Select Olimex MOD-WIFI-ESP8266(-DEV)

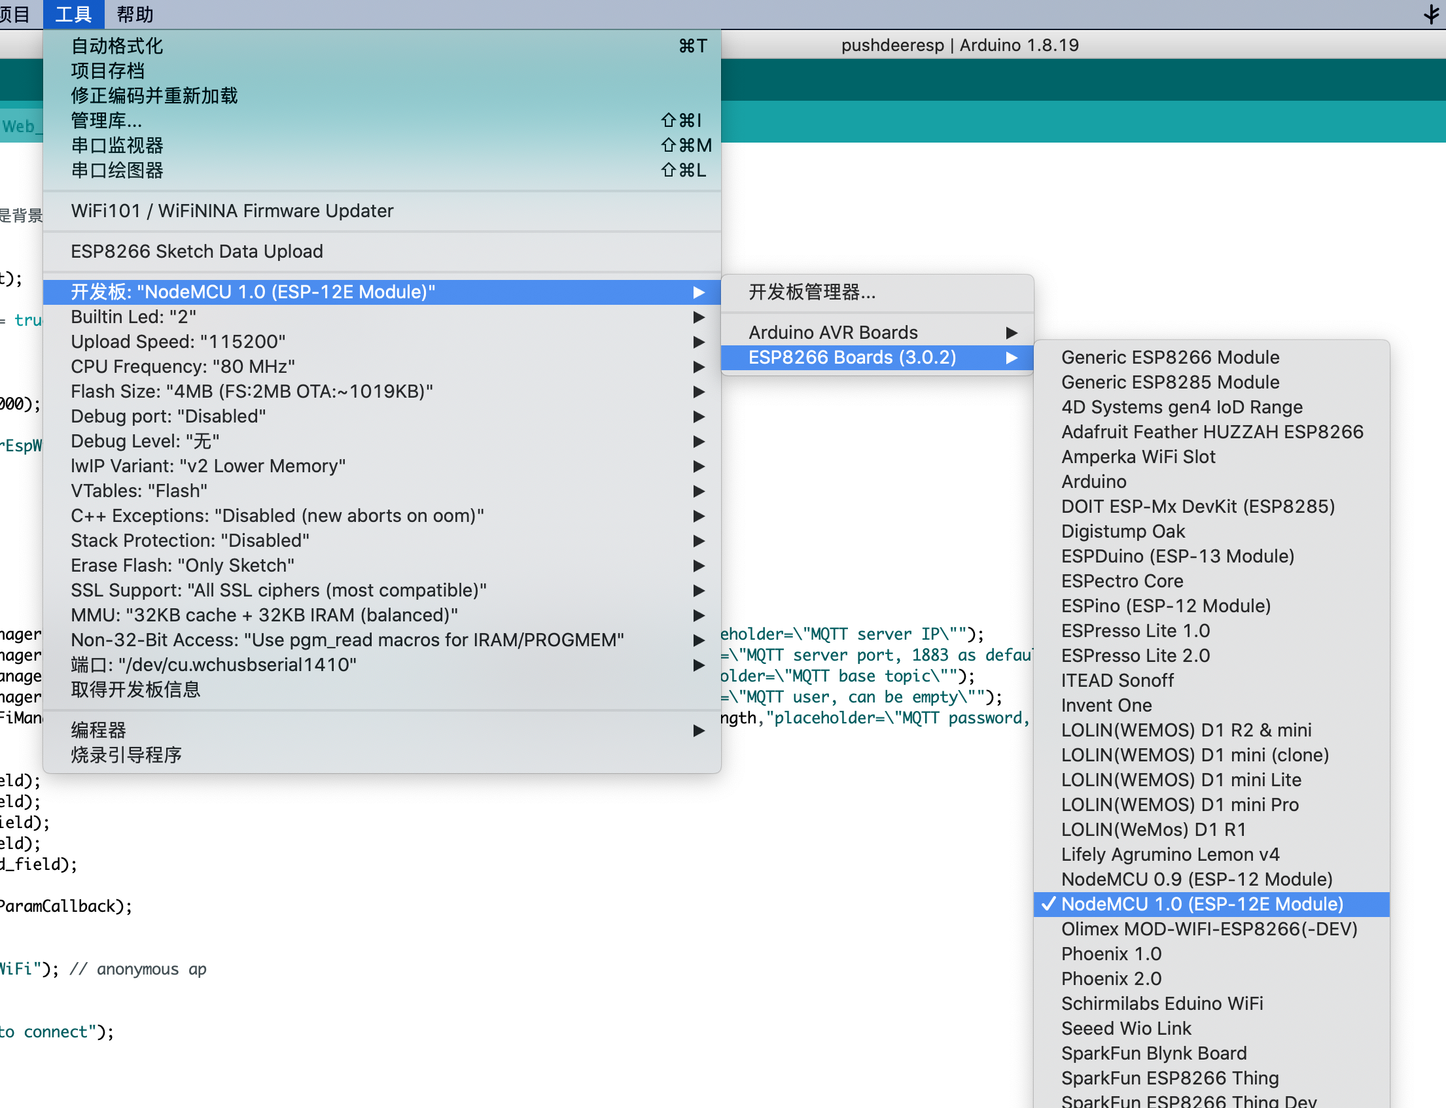point(1212,929)
